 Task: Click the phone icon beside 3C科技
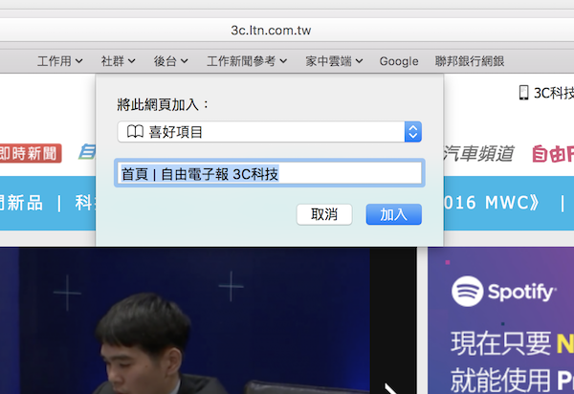(x=523, y=93)
